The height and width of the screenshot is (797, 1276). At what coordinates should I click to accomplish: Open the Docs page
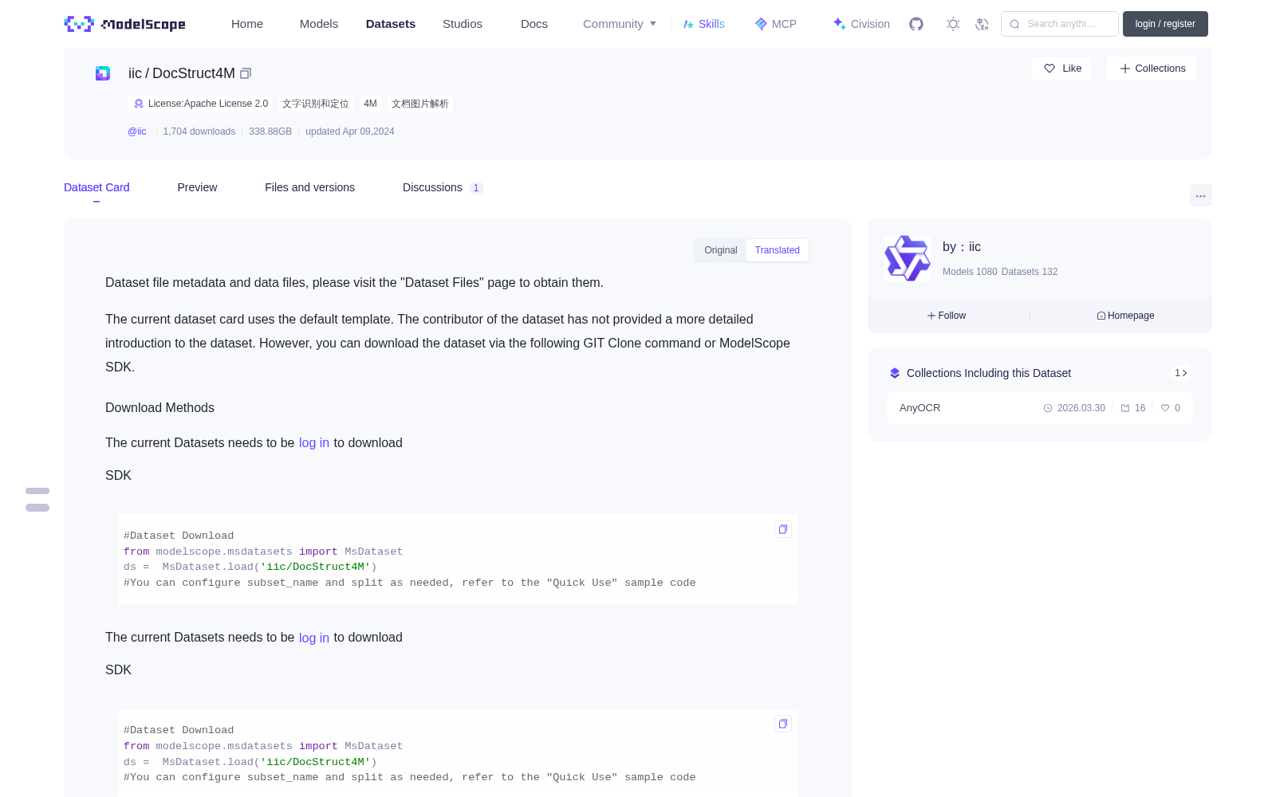(534, 24)
